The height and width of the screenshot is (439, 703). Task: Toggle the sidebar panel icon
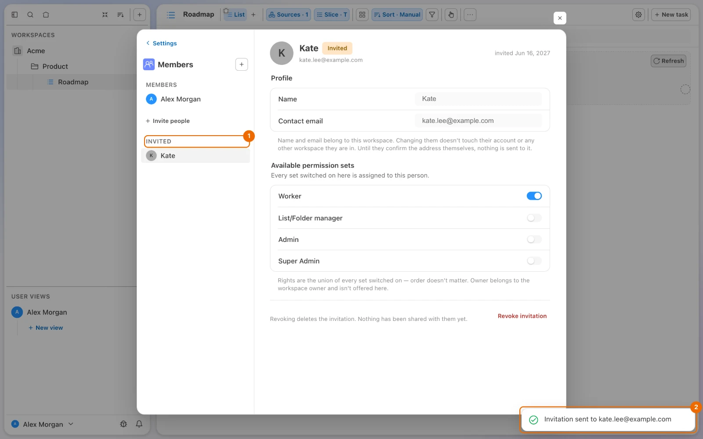(x=14, y=14)
